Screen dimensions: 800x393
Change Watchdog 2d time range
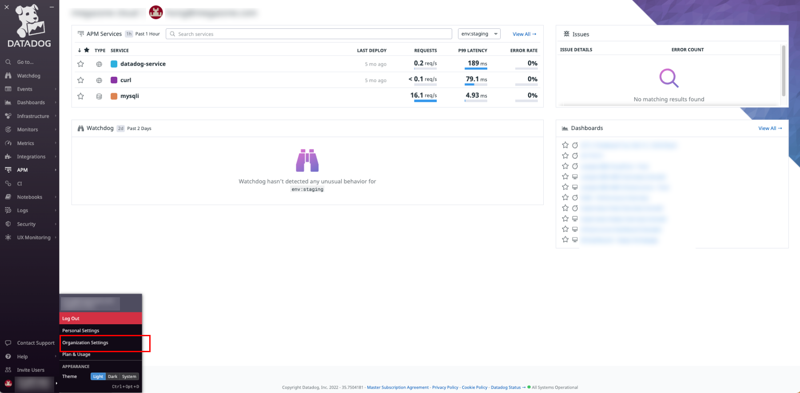120,128
